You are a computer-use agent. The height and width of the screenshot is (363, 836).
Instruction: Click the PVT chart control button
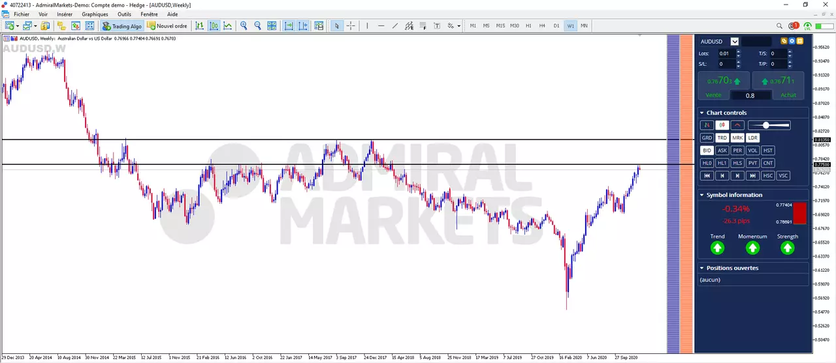click(752, 163)
